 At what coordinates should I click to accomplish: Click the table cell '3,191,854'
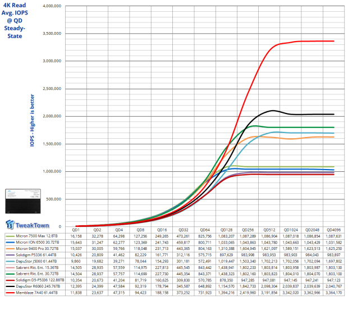269,293
